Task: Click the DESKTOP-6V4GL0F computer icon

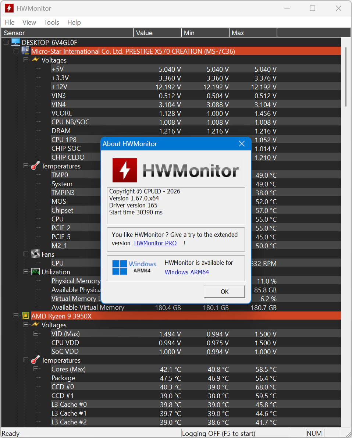Action: tap(16, 42)
